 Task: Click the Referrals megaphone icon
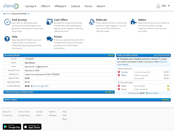click(x=92, y=22)
